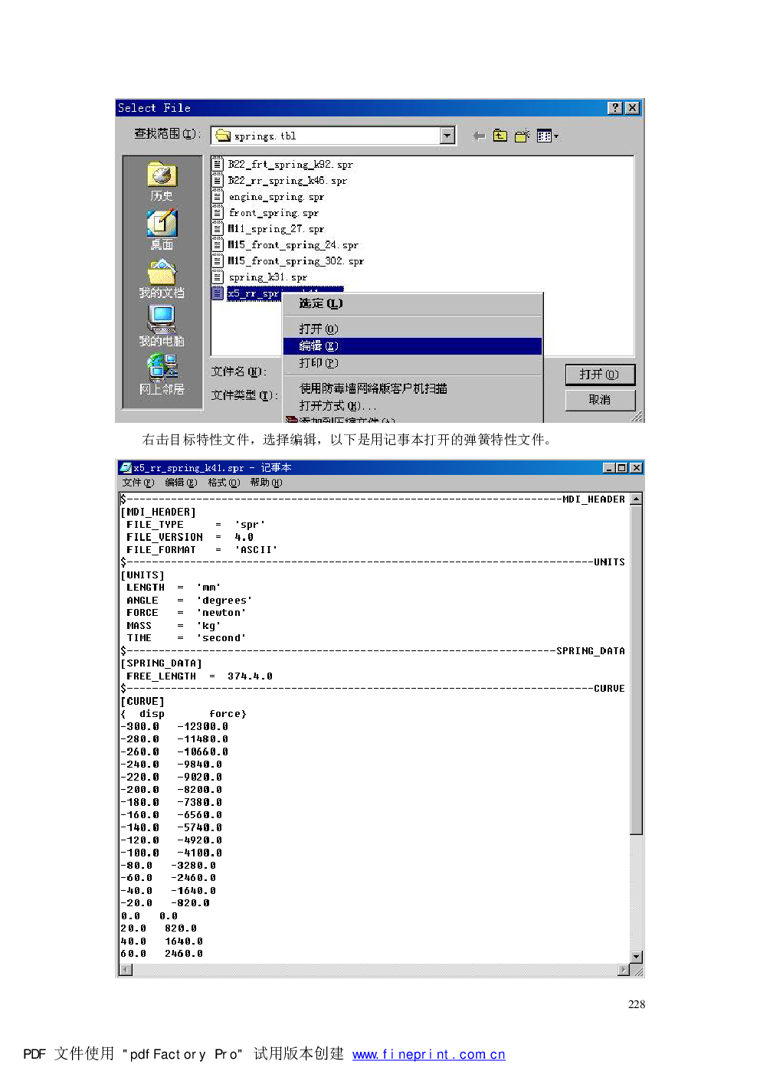
Task: Click the 取消 cancel button
Action: pyautogui.click(x=600, y=399)
